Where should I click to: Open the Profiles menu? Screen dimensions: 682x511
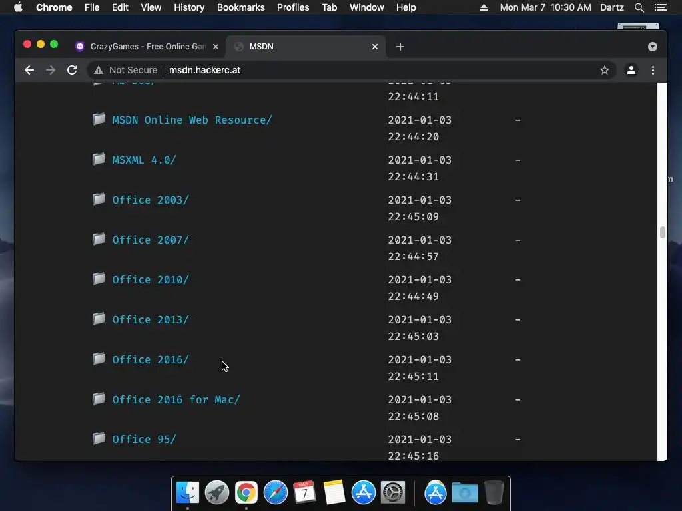(x=293, y=7)
